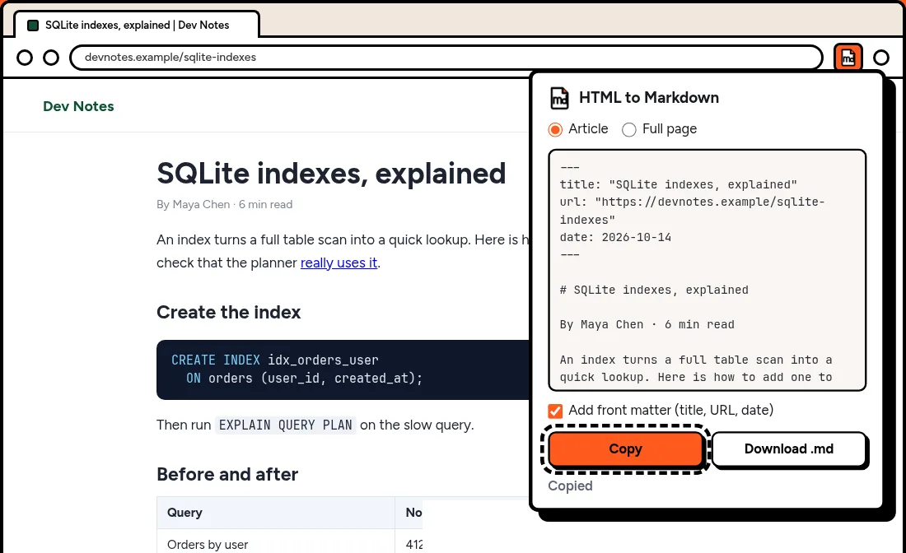Click the inline 'EXPLAIN QUERY PLAN' code
This screenshot has width=906, height=553.
[x=286, y=425]
